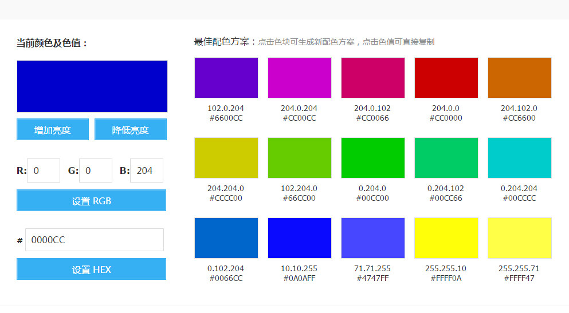
Task: Click the 设置 RGB button
Action: point(92,201)
